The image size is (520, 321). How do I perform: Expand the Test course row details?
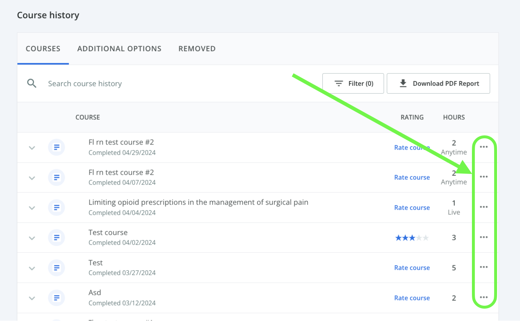click(x=32, y=238)
